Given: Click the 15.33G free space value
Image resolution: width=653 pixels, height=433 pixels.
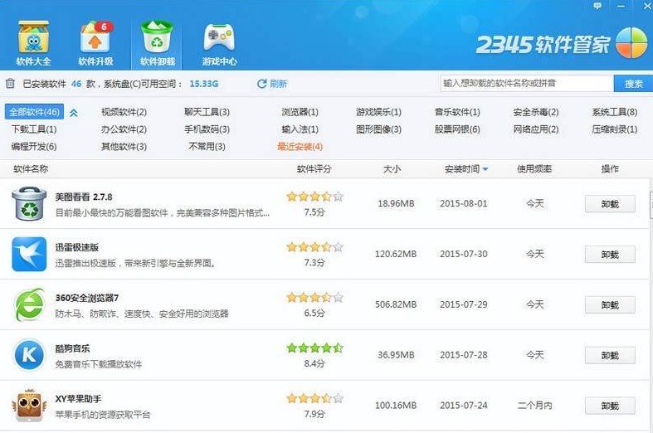Looking at the screenshot, I should (203, 84).
